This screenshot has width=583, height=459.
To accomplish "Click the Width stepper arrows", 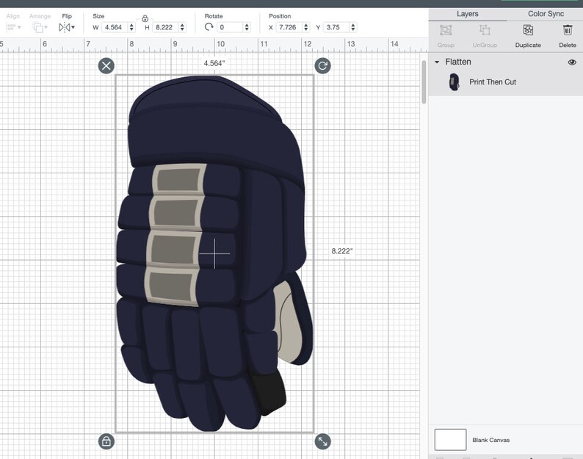I will pos(131,27).
